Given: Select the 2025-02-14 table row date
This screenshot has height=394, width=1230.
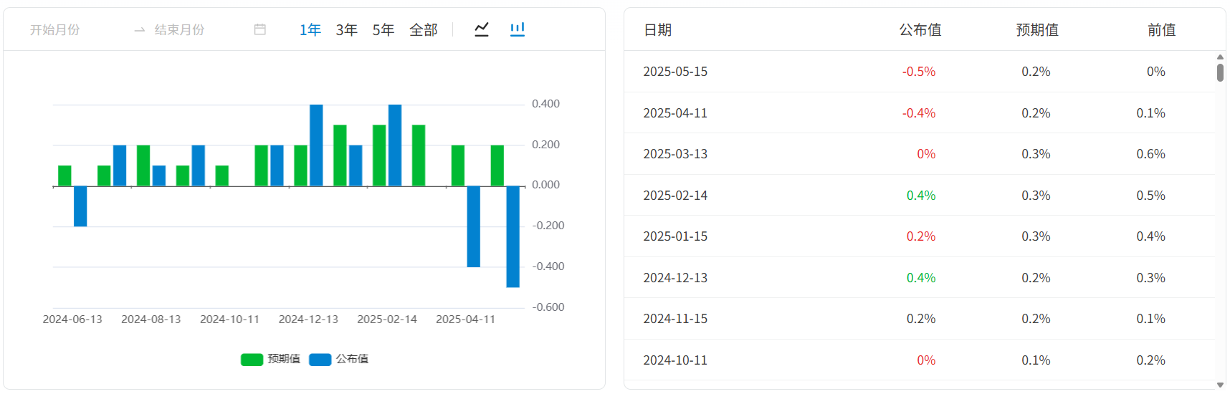Looking at the screenshot, I should (x=675, y=196).
